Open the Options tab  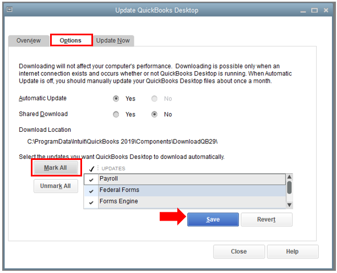pos(70,40)
